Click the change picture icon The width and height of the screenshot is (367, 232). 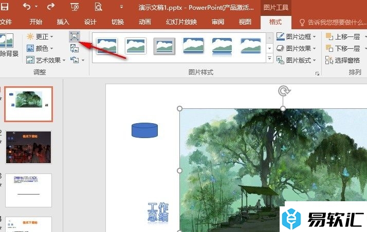75,48
